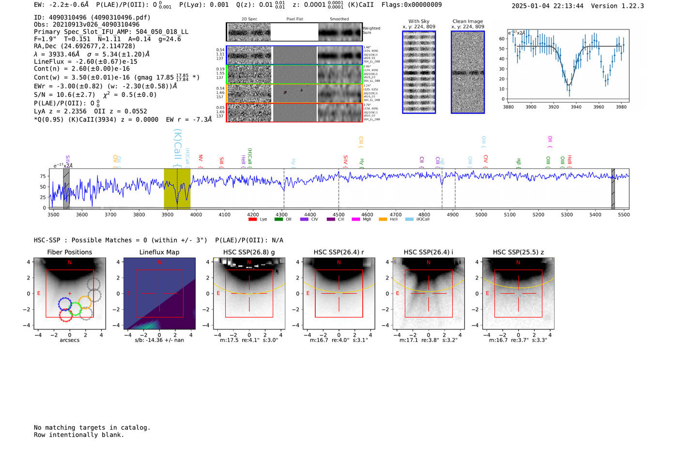Open the Fiber Positions panel
The width and height of the screenshot is (678, 461).
click(x=70, y=294)
